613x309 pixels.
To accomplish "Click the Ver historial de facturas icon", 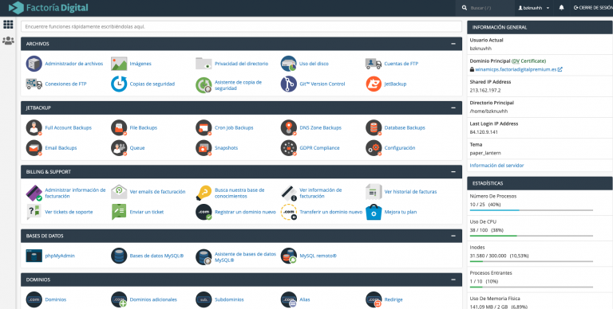I will pyautogui.click(x=374, y=192).
